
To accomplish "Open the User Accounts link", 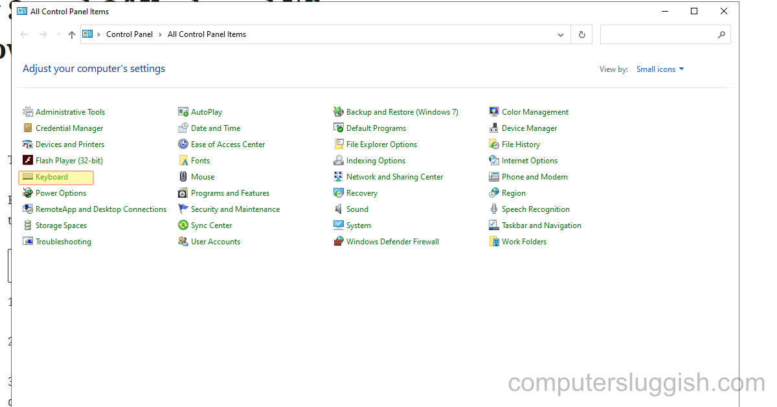I will coord(216,242).
